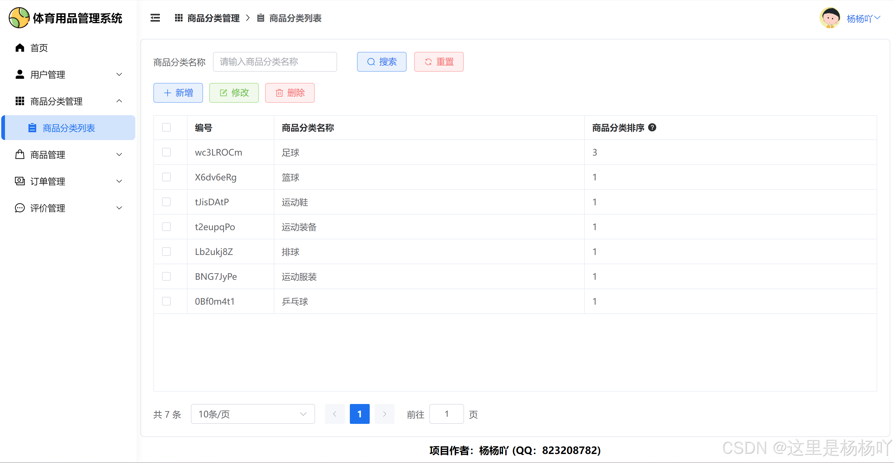894x463 pixels.
Task: Check the row t2eupqPo 运动装备
Action: click(x=166, y=227)
